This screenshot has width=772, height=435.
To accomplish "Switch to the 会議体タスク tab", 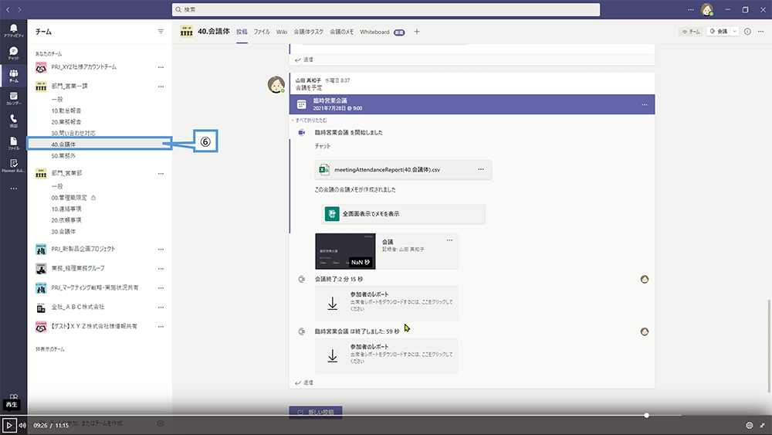I will pyautogui.click(x=308, y=32).
